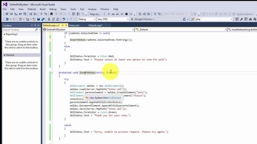
Task: Open the php find combo box
Action: click(x=214, y=19)
